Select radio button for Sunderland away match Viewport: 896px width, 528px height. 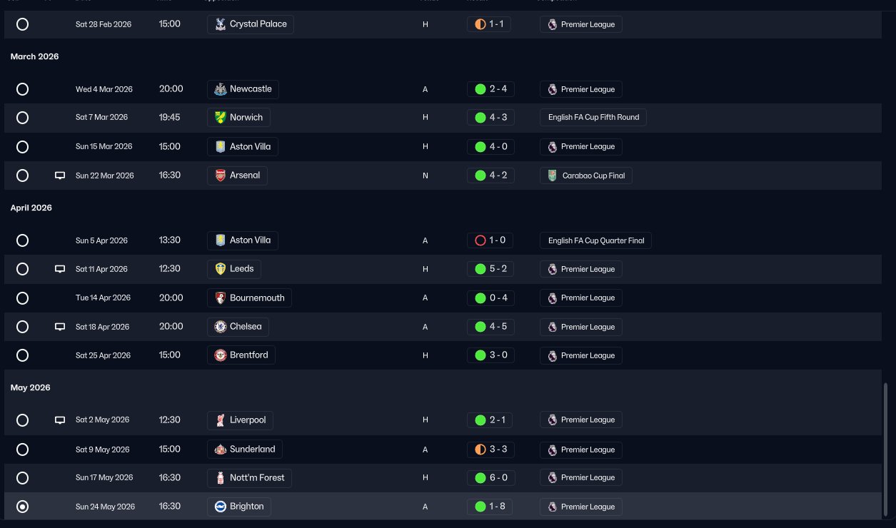click(22, 450)
